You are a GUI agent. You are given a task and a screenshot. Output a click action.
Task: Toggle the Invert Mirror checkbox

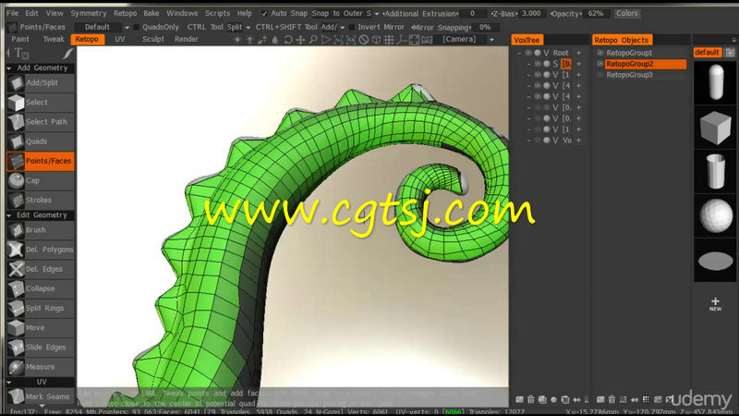(x=351, y=28)
